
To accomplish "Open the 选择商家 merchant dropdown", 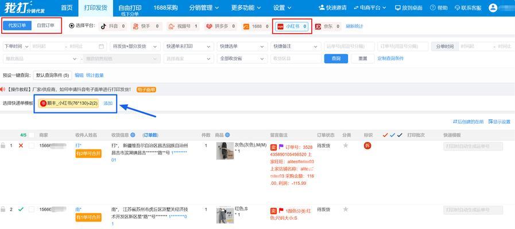I will 188,58.
